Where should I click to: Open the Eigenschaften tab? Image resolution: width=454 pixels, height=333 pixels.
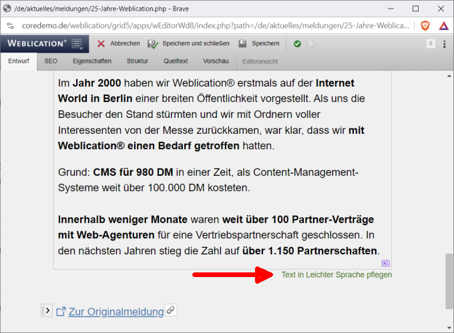pyautogui.click(x=92, y=61)
